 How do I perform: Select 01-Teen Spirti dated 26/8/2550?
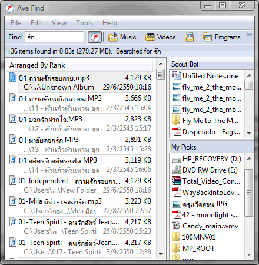pos(81,227)
